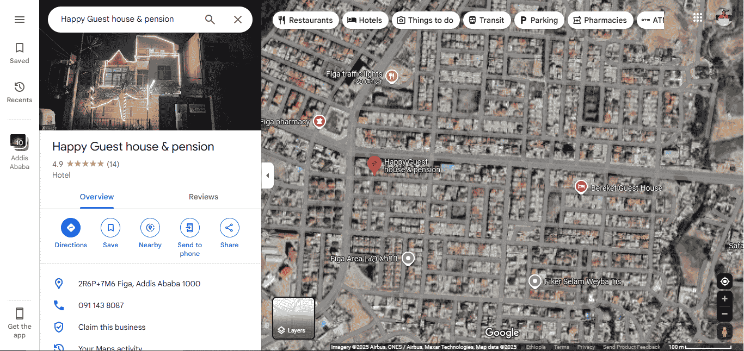Click the Ethiopia link in the footer
Screen dimensions: 744x351
click(x=536, y=347)
